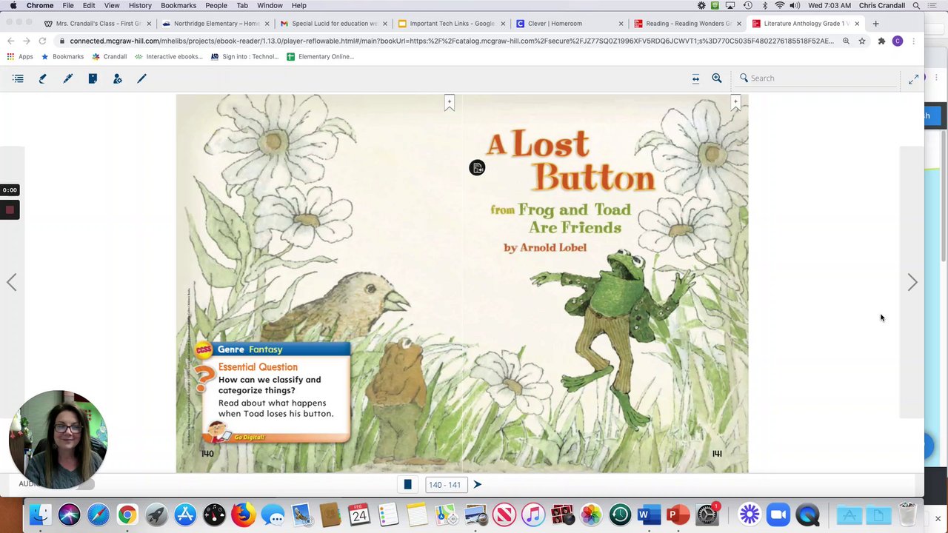Open Chrome extensions puzzle icon
Viewport: 948px width, 533px height.
click(881, 41)
